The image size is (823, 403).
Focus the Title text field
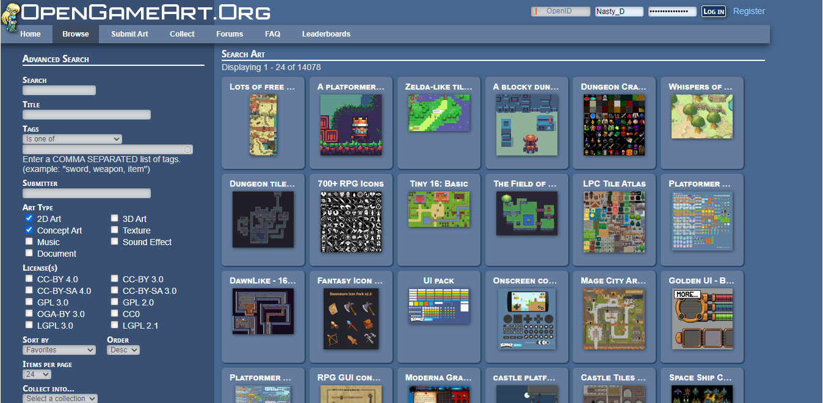87,115
